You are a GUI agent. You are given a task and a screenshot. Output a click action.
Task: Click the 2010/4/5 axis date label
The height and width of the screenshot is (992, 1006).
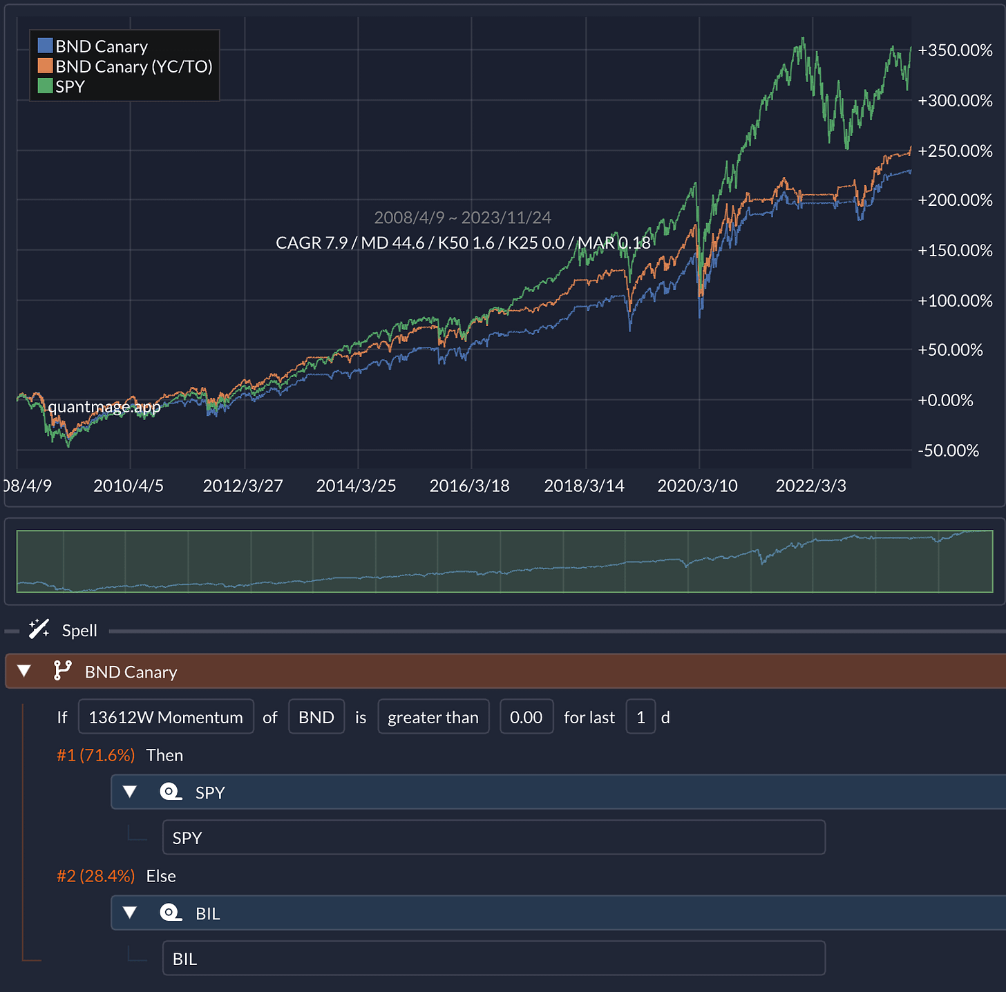click(x=129, y=486)
